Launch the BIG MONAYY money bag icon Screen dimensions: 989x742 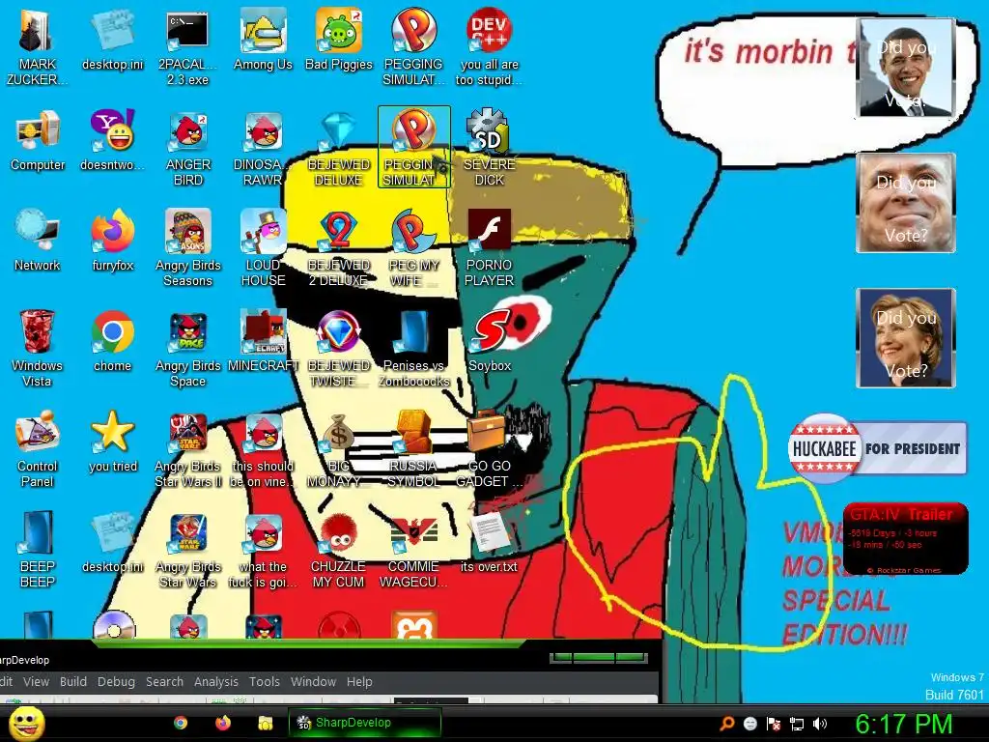(339, 449)
